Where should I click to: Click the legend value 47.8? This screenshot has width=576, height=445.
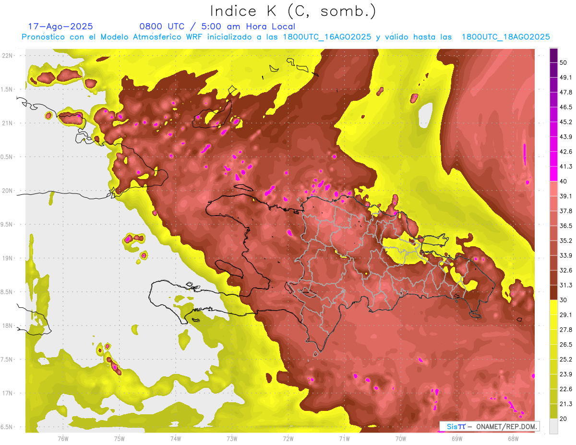566,93
